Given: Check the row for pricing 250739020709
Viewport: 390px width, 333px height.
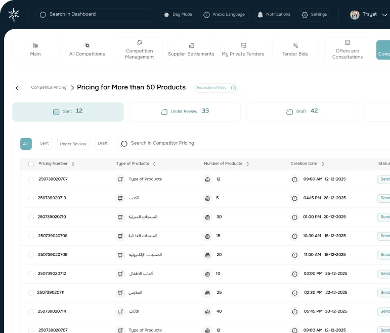Looking at the screenshot, I should 31,255.
